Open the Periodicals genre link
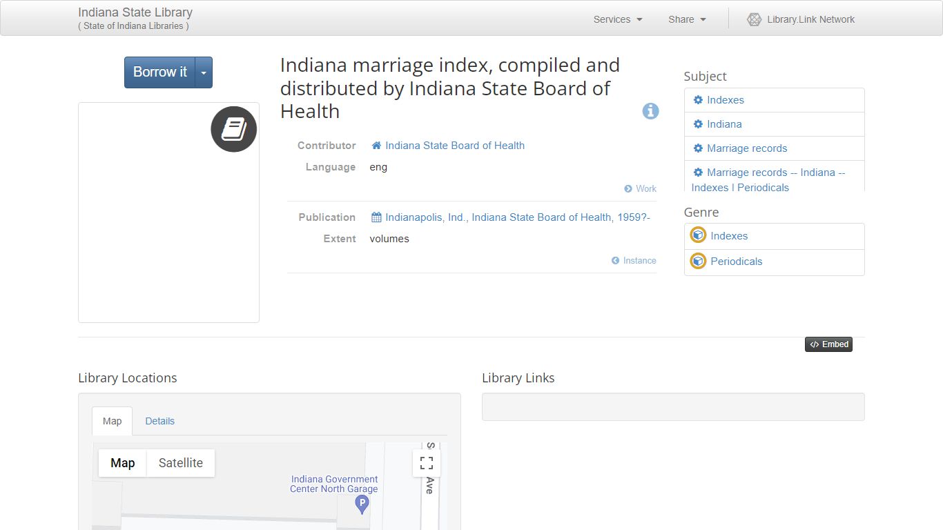 click(737, 262)
